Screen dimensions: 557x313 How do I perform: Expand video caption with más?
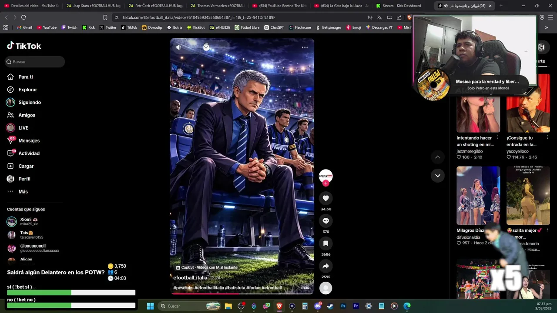click(305, 288)
